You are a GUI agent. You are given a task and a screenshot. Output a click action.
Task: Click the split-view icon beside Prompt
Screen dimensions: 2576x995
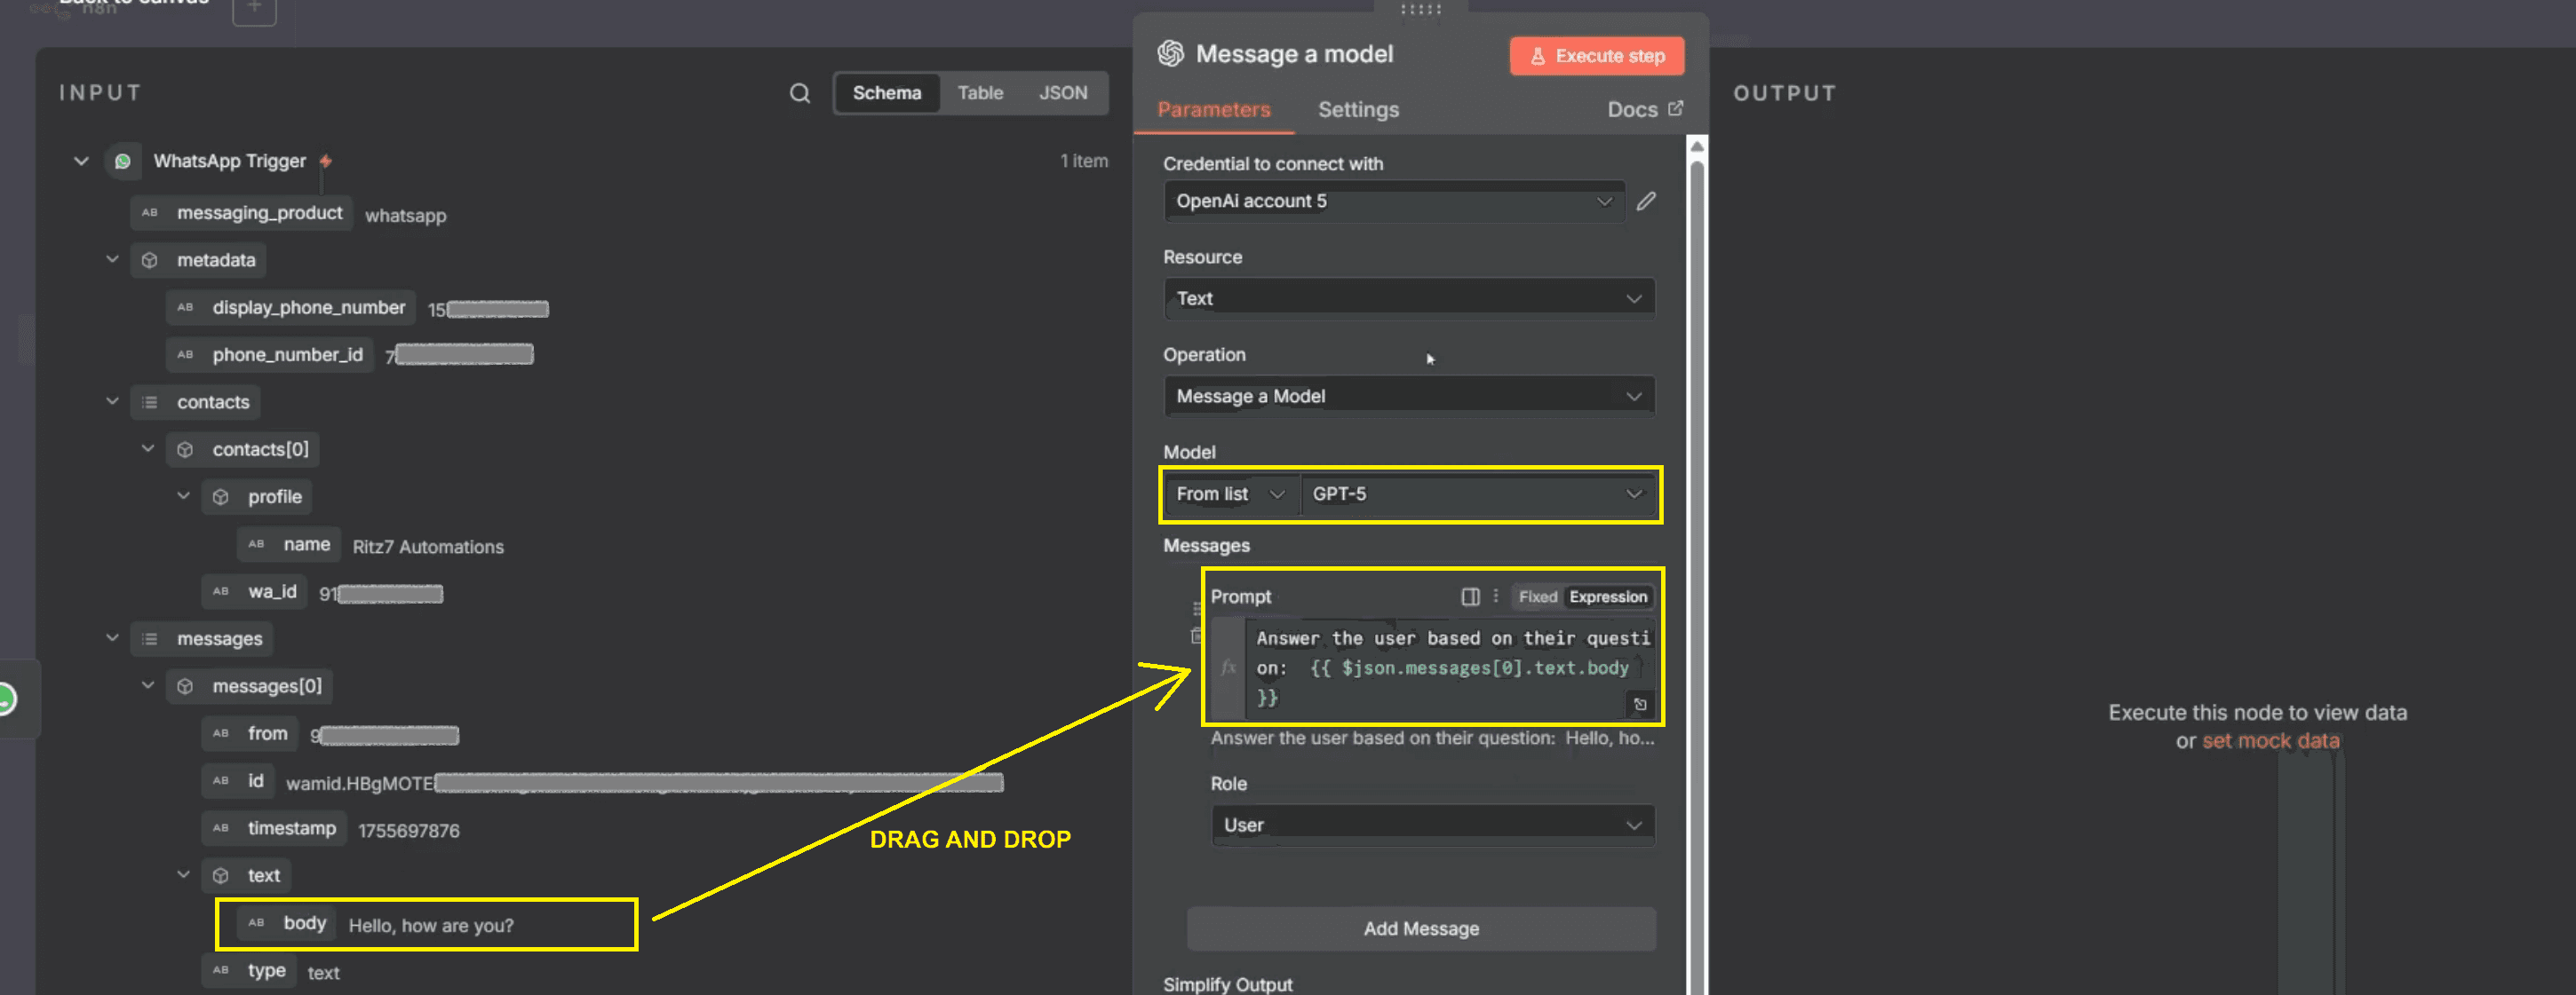point(1470,596)
